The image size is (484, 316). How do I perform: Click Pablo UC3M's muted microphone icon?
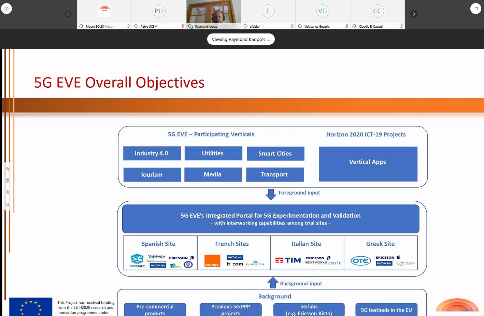click(183, 26)
